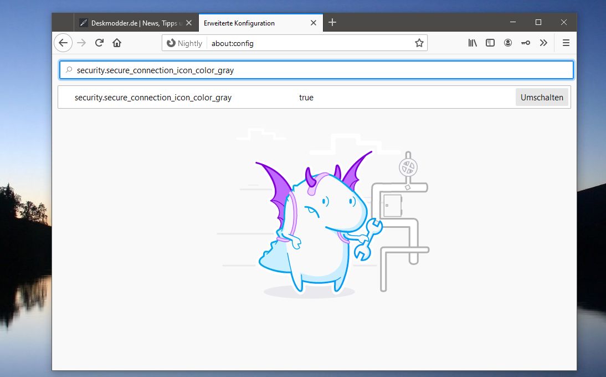Maximize the Nightly browser window
Image resolution: width=606 pixels, height=377 pixels.
(538, 22)
